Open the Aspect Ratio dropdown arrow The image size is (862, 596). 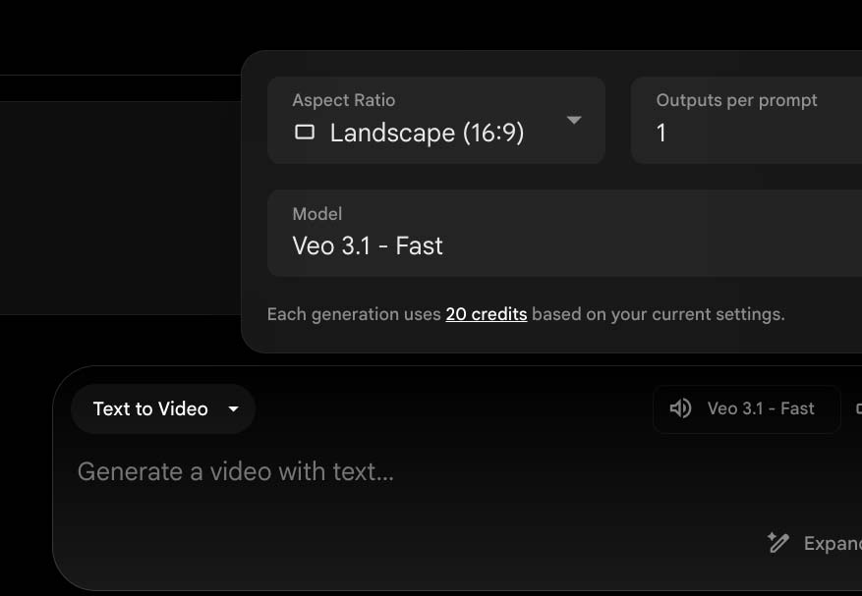[574, 121]
